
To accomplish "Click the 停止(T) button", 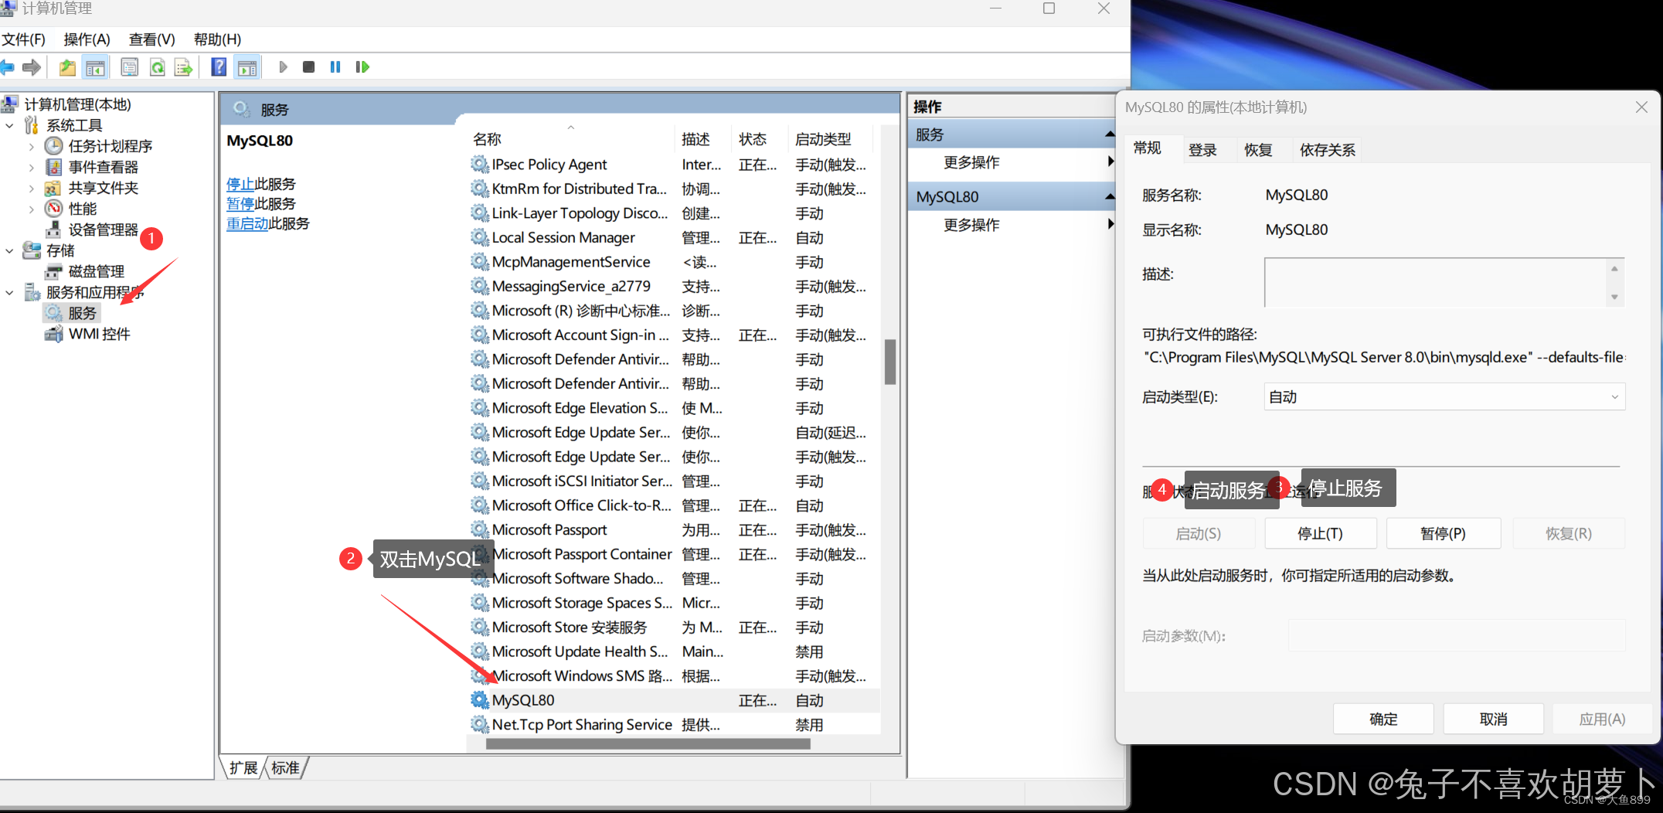I will tap(1320, 533).
